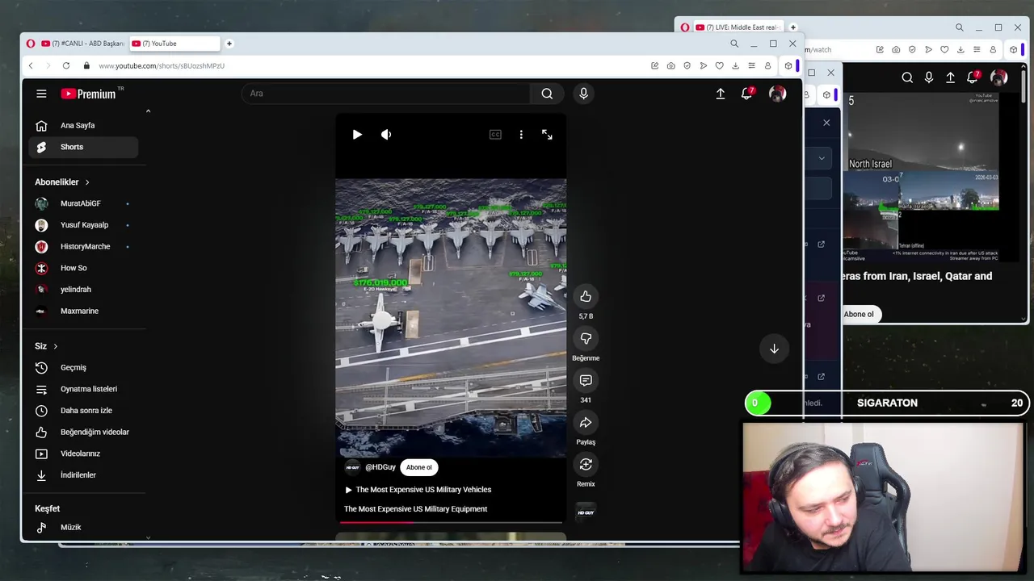Screen dimensions: 1034x581
Task: Open the @HDGuy channel link
Action: click(380, 467)
